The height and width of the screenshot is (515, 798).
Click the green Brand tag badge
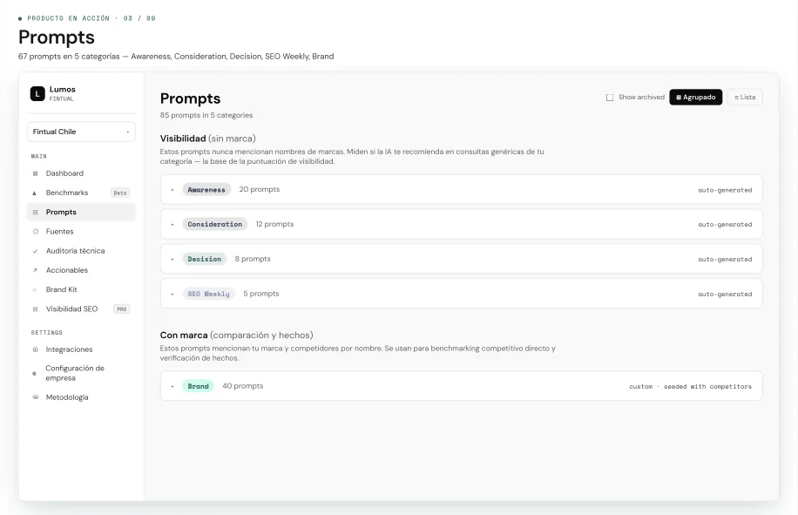click(x=199, y=386)
